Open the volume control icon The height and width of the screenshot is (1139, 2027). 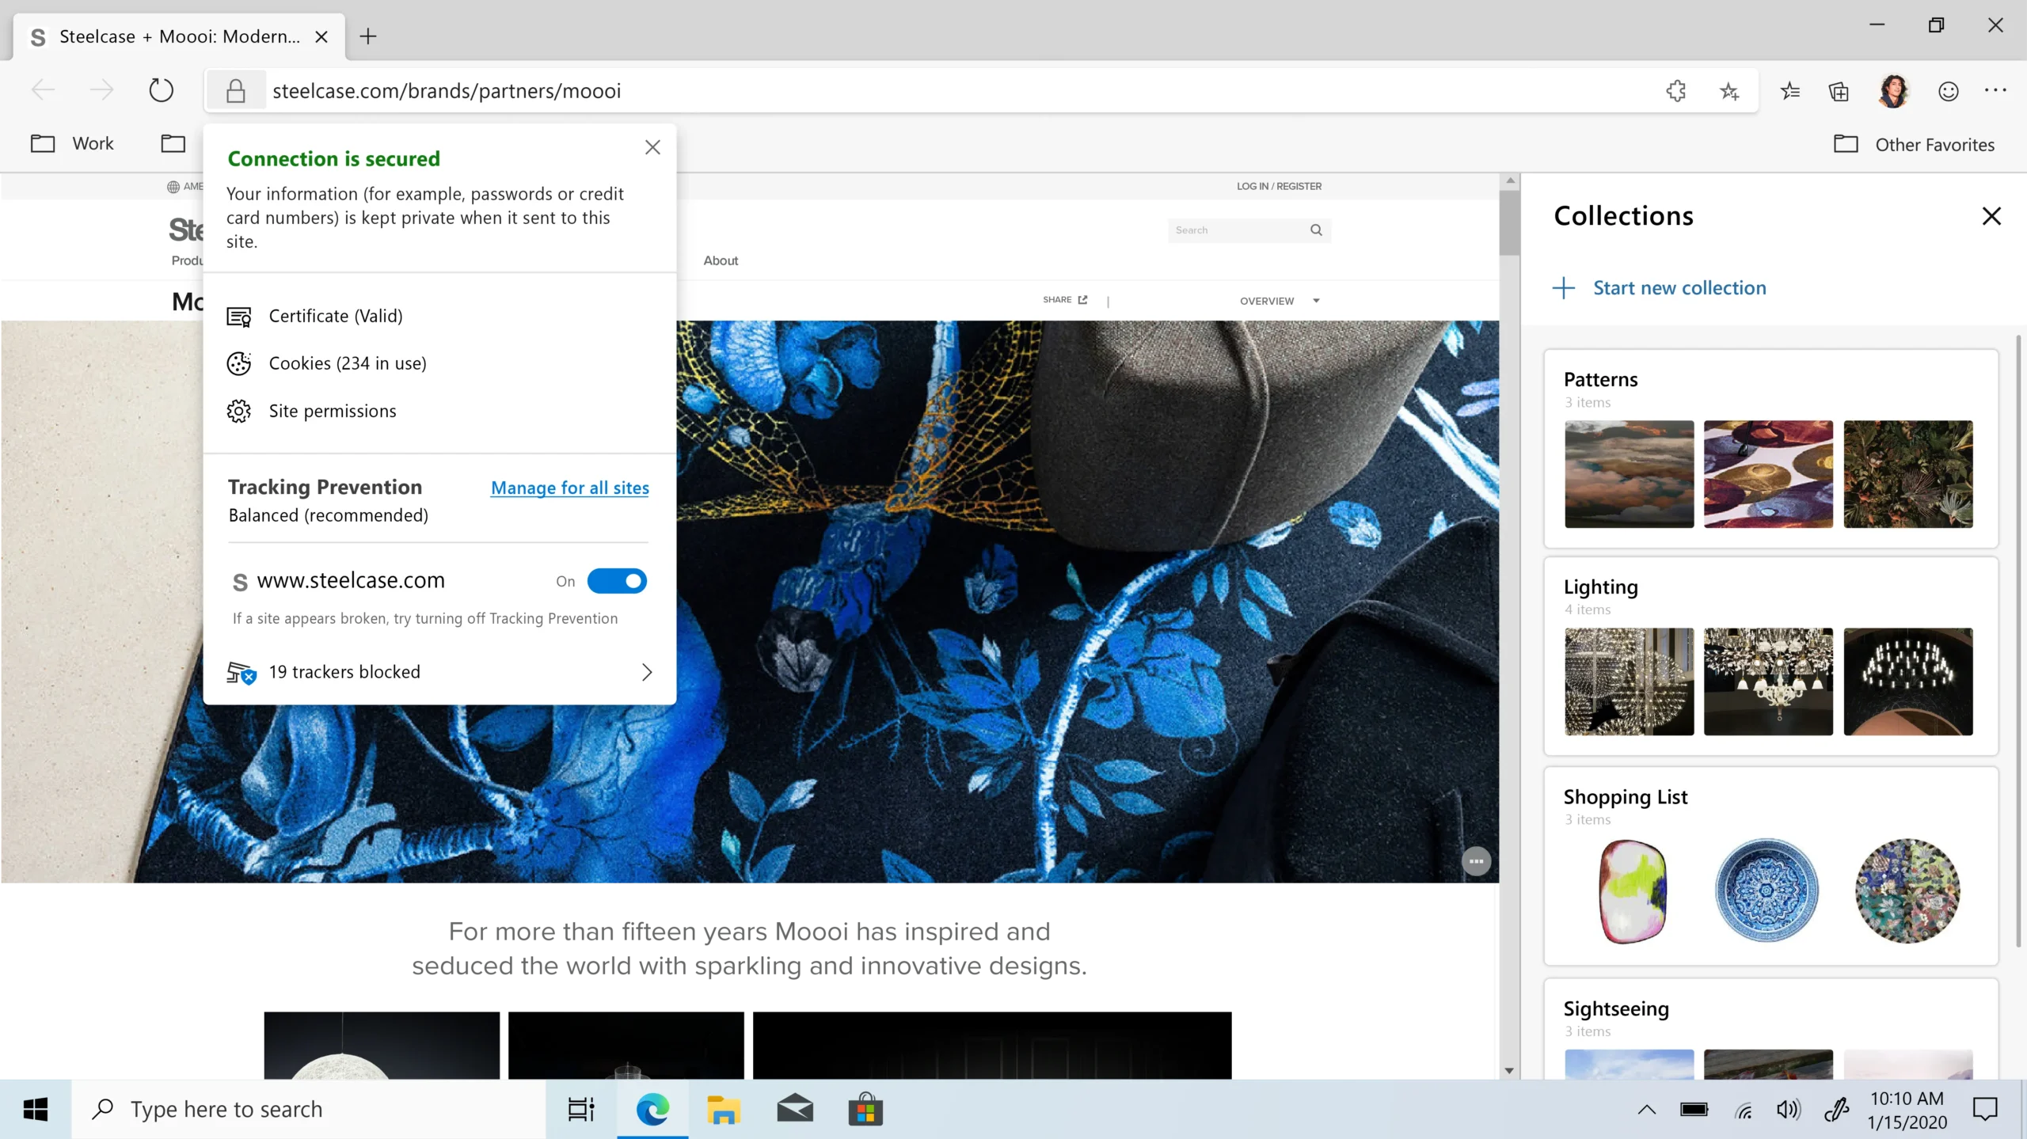(1788, 1110)
